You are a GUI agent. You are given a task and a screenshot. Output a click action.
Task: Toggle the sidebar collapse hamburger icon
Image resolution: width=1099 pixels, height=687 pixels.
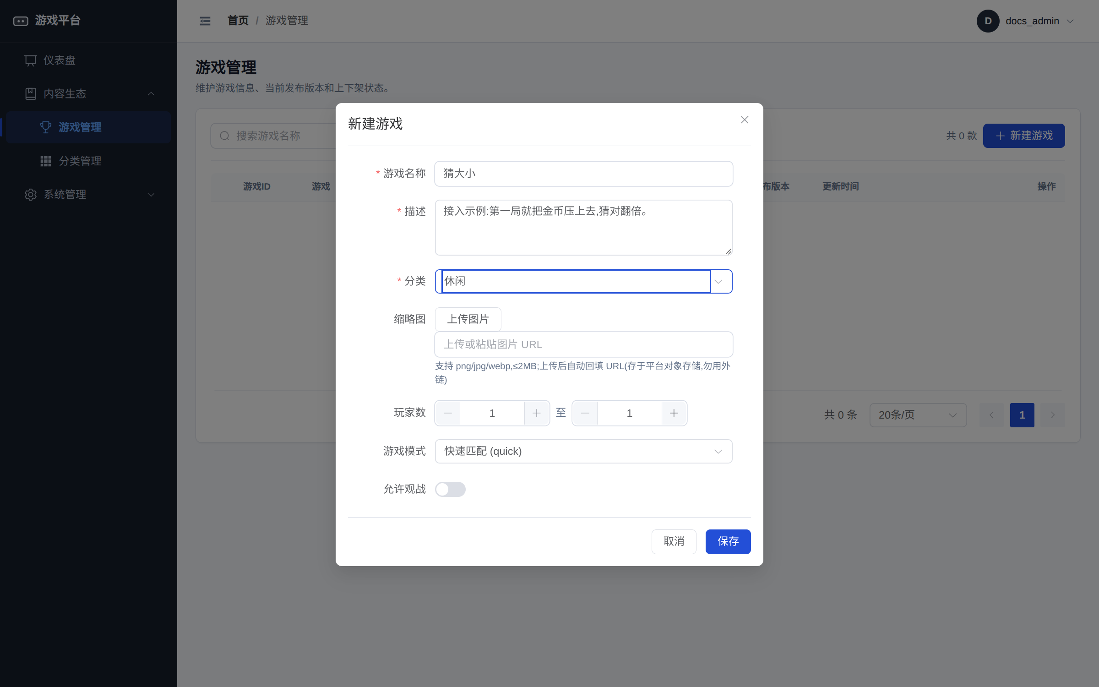205,21
